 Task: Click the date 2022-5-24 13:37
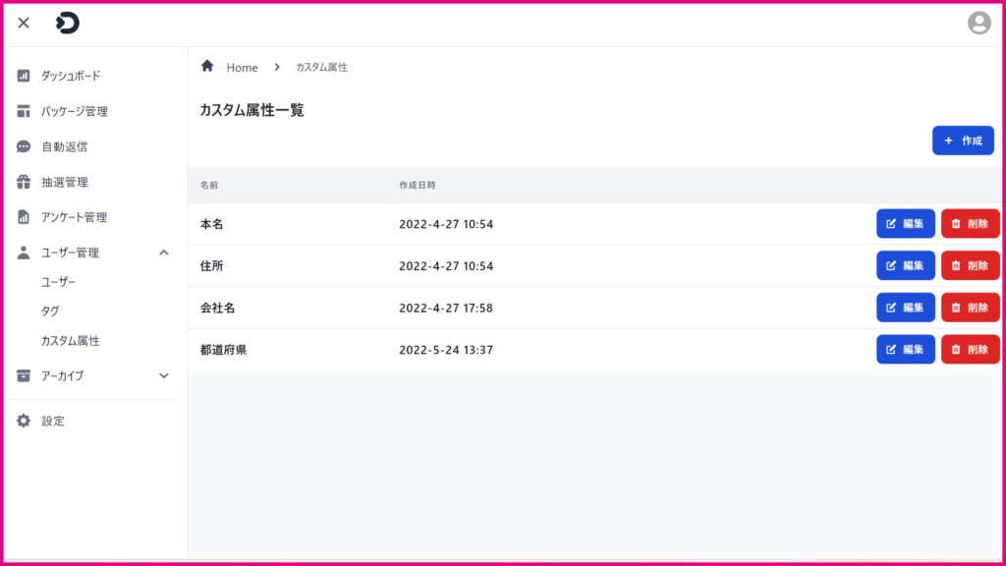[x=446, y=350]
